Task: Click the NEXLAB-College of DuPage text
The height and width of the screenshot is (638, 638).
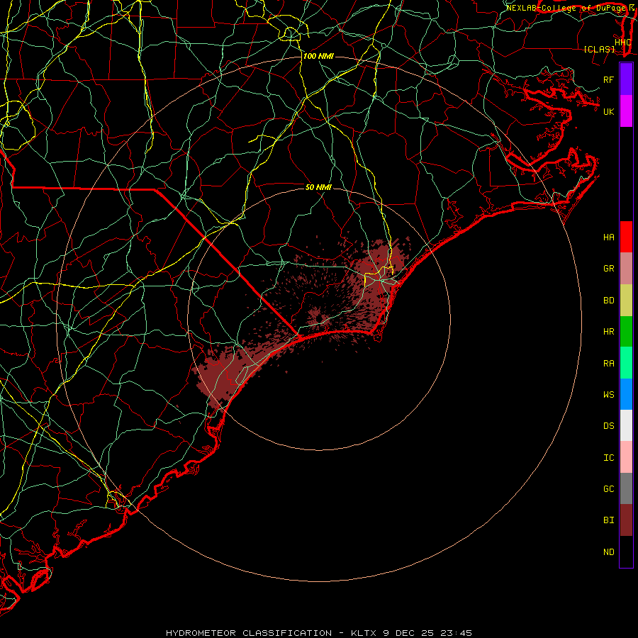Action: (x=567, y=8)
